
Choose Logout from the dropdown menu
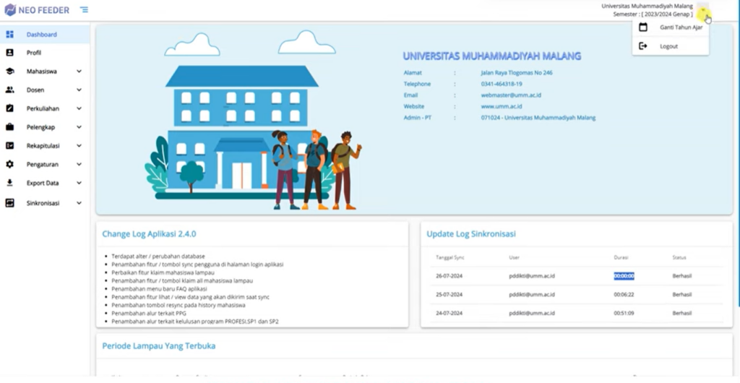pyautogui.click(x=668, y=46)
